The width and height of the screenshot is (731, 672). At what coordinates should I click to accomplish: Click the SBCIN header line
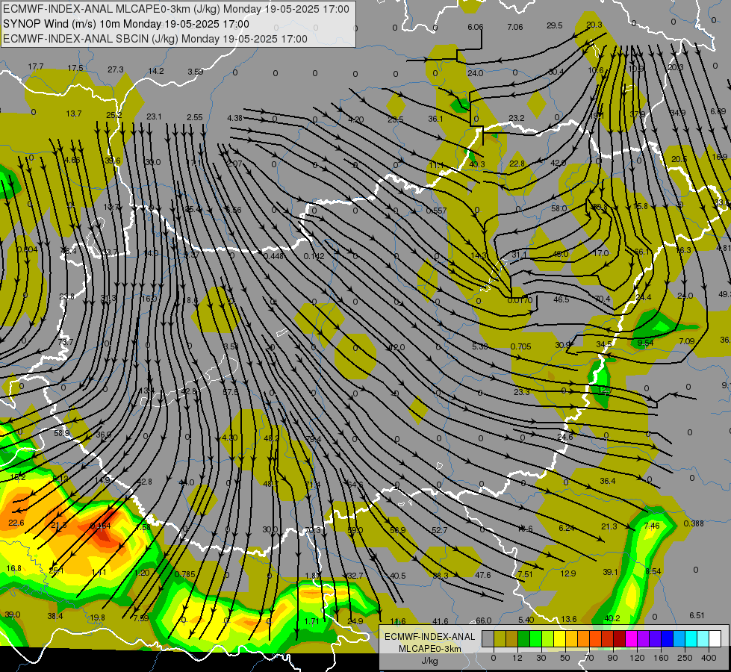coord(155,39)
